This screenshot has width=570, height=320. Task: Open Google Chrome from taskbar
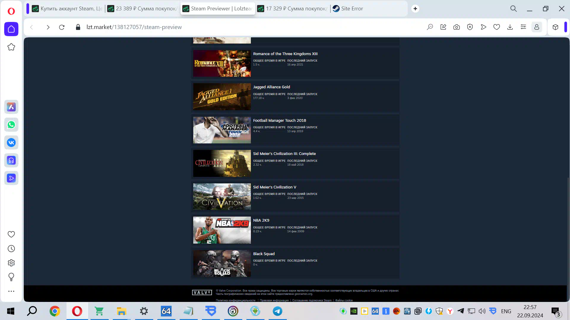pyautogui.click(x=55, y=311)
